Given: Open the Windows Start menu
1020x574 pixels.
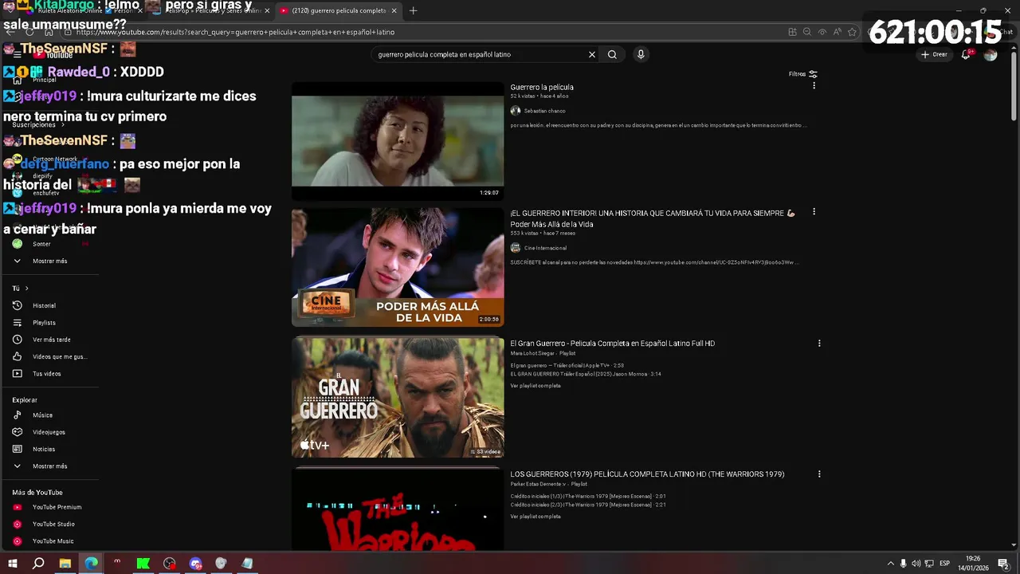Looking at the screenshot, I should click(12, 564).
